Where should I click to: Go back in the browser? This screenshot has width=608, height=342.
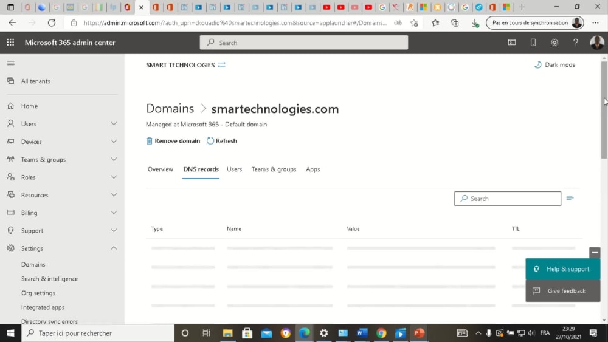tap(12, 23)
